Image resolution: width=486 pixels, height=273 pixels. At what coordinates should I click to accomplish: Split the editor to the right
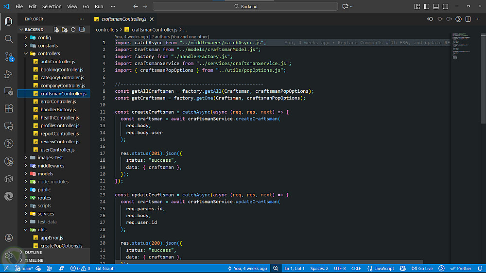[x=468, y=19]
